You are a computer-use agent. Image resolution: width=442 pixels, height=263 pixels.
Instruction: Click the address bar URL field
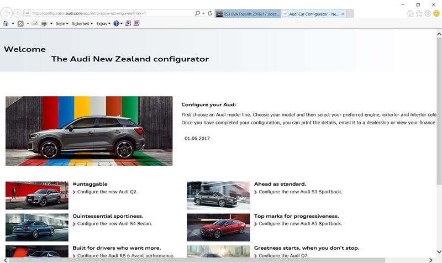[110, 13]
